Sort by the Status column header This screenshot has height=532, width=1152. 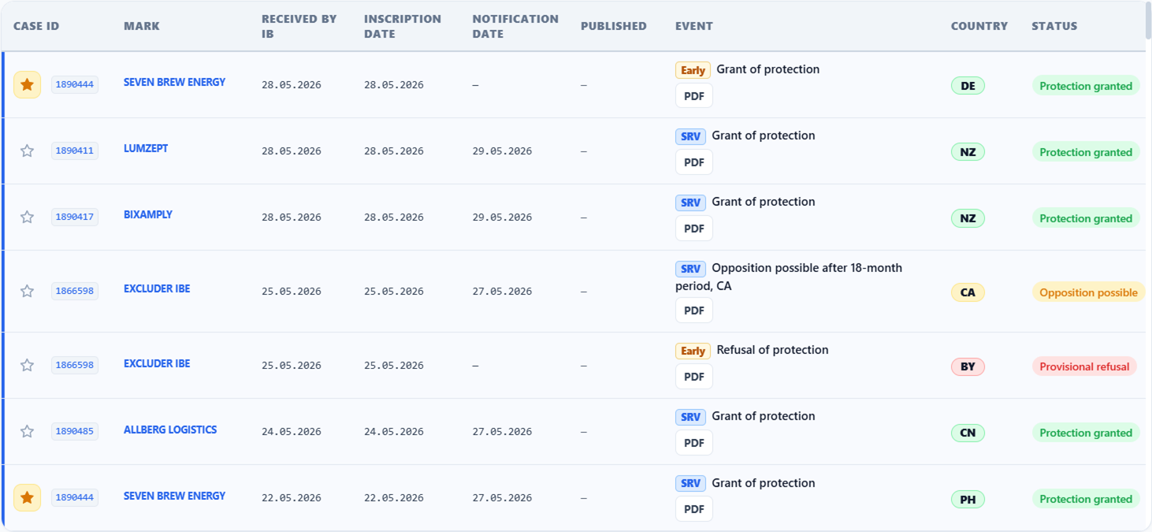point(1054,26)
